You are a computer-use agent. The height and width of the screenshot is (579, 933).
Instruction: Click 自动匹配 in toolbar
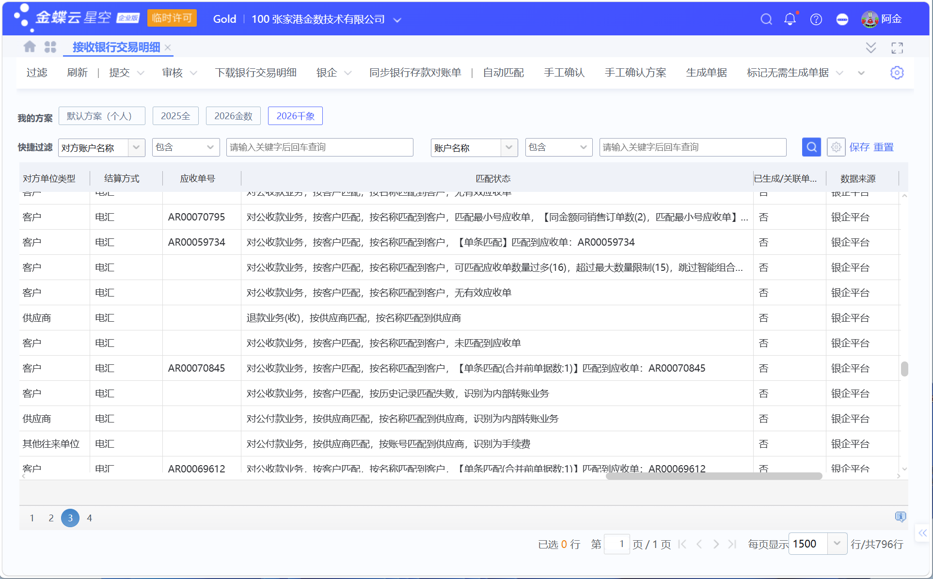[503, 73]
